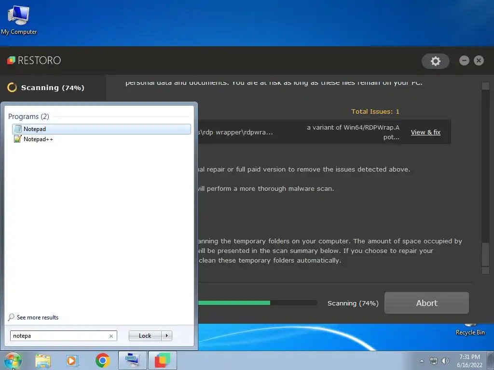Close the Restoro window
494x370 pixels.
[479, 60]
